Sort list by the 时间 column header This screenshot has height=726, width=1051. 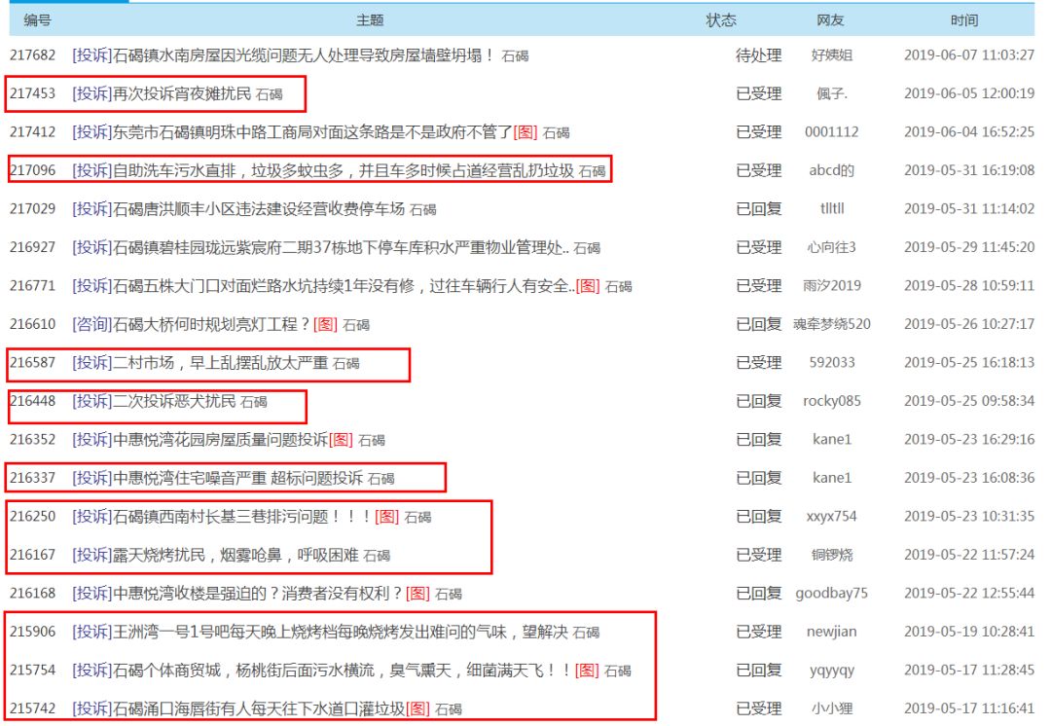click(964, 19)
